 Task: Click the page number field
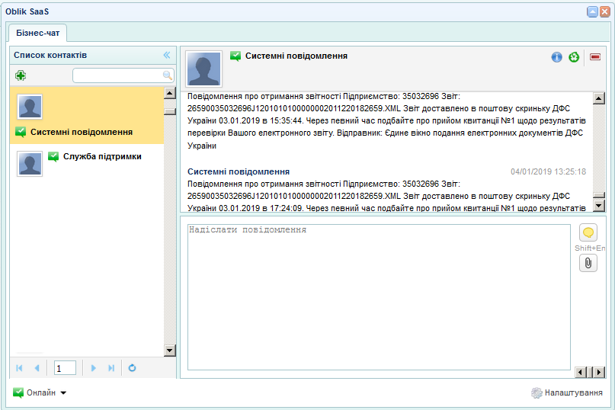click(x=65, y=368)
